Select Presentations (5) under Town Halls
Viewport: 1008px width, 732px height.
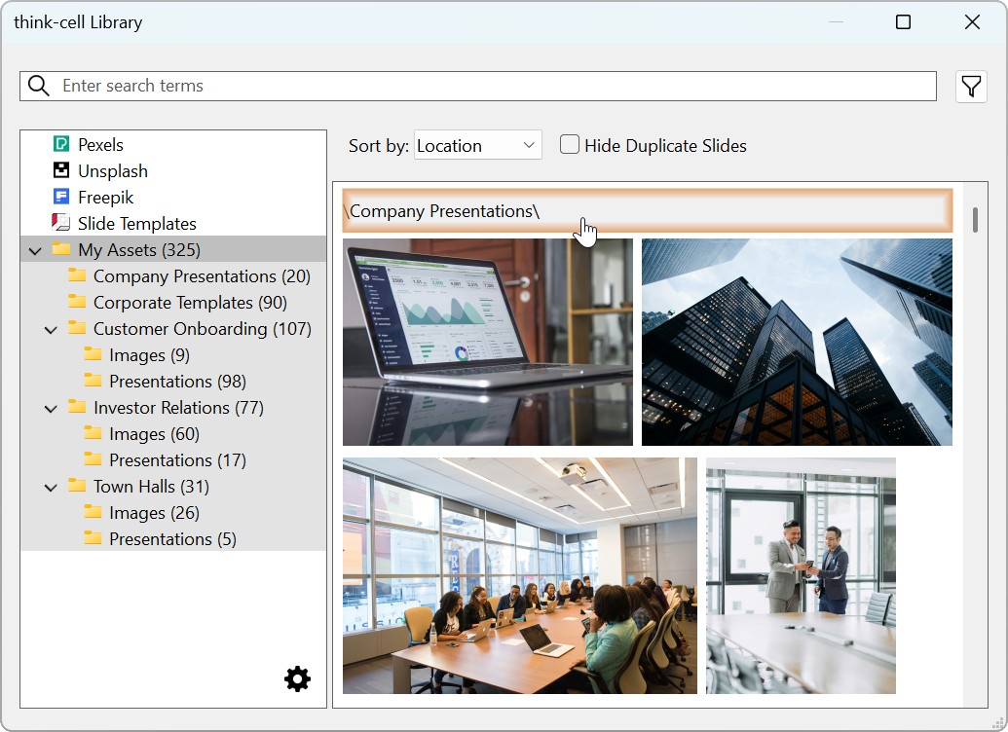(172, 539)
